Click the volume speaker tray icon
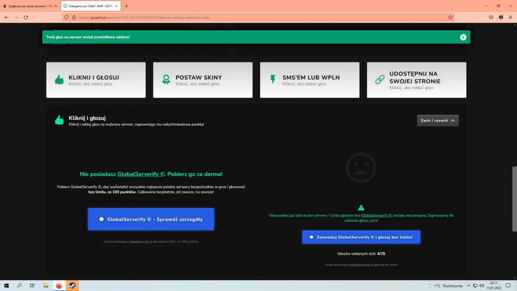 [x=482, y=286]
